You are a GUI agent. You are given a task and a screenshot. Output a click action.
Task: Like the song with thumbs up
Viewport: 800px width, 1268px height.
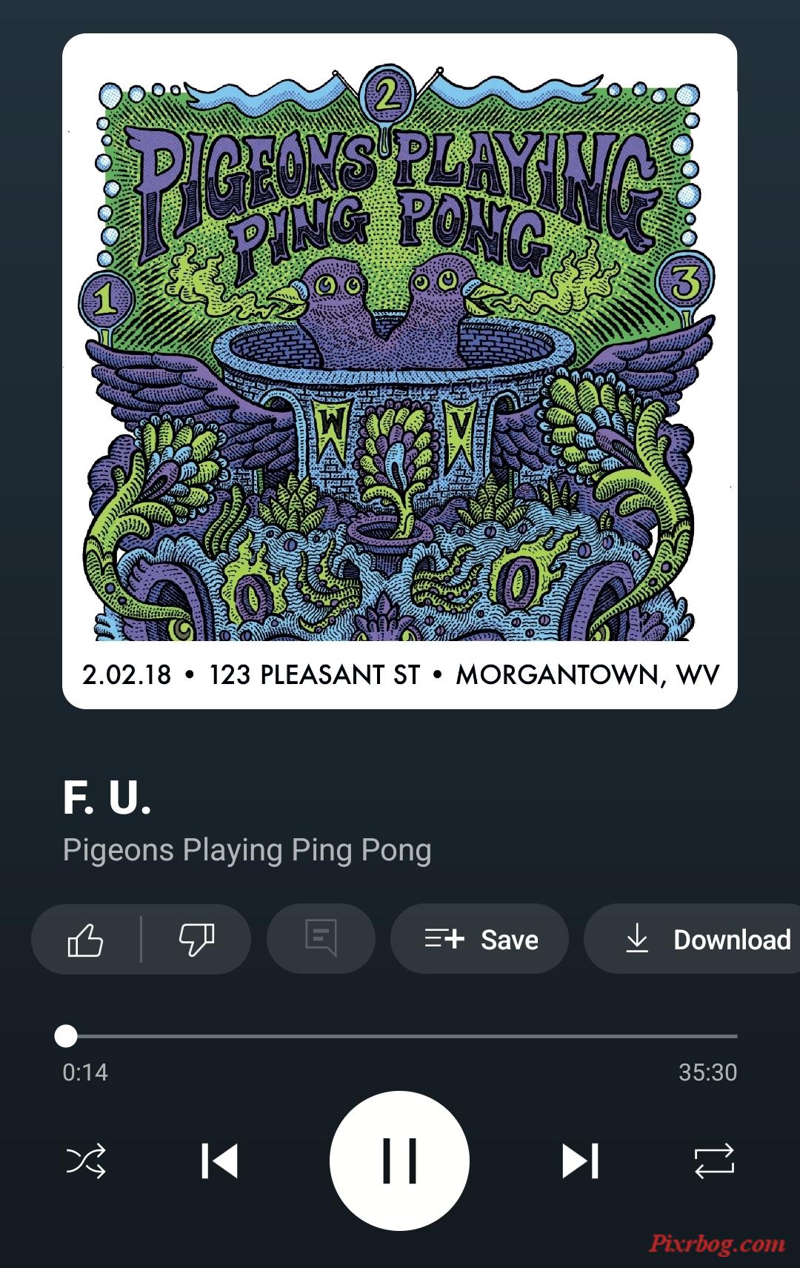coord(85,940)
